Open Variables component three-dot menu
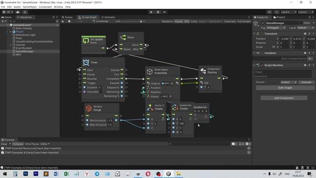The width and height of the screenshot is (316, 178). [314, 53]
